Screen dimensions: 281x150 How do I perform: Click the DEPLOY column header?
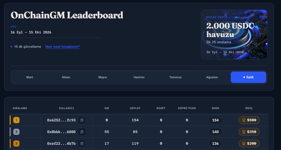click(x=135, y=108)
